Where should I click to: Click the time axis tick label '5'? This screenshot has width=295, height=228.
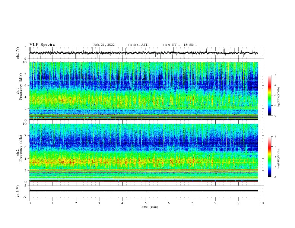pos(146,203)
